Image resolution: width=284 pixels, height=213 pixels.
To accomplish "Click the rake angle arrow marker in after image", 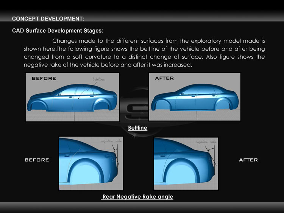I will [211, 149].
